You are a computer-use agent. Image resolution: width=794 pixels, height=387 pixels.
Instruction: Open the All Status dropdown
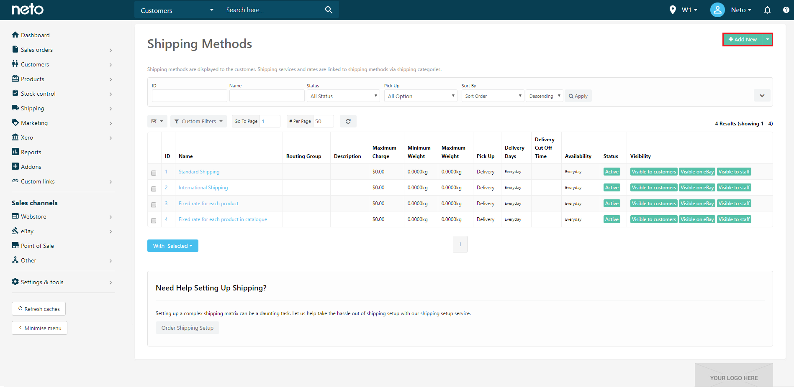tap(343, 96)
